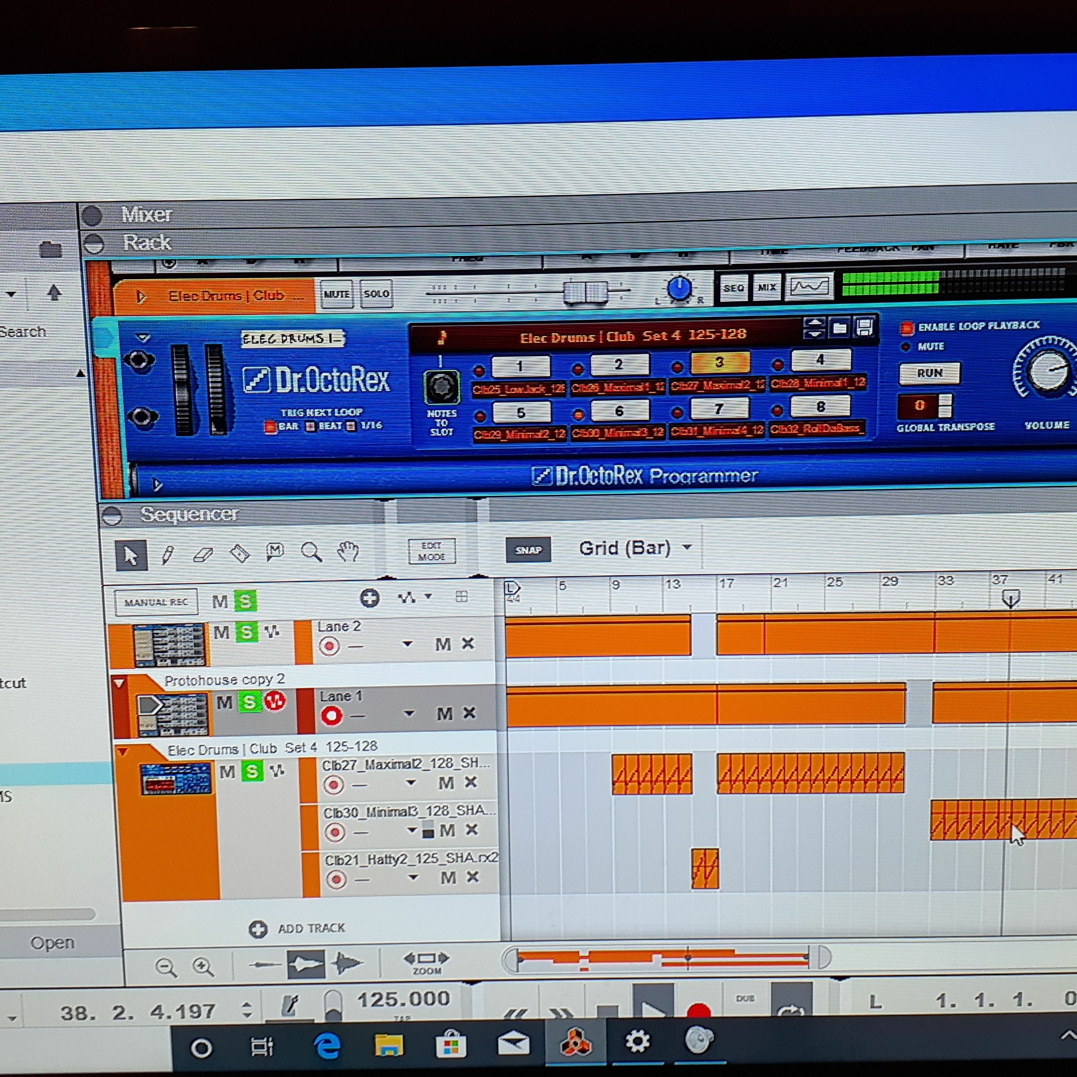Image resolution: width=1077 pixels, height=1077 pixels.
Task: Open Clb30_Minimal3 lane dropdown arrow
Action: (x=412, y=830)
